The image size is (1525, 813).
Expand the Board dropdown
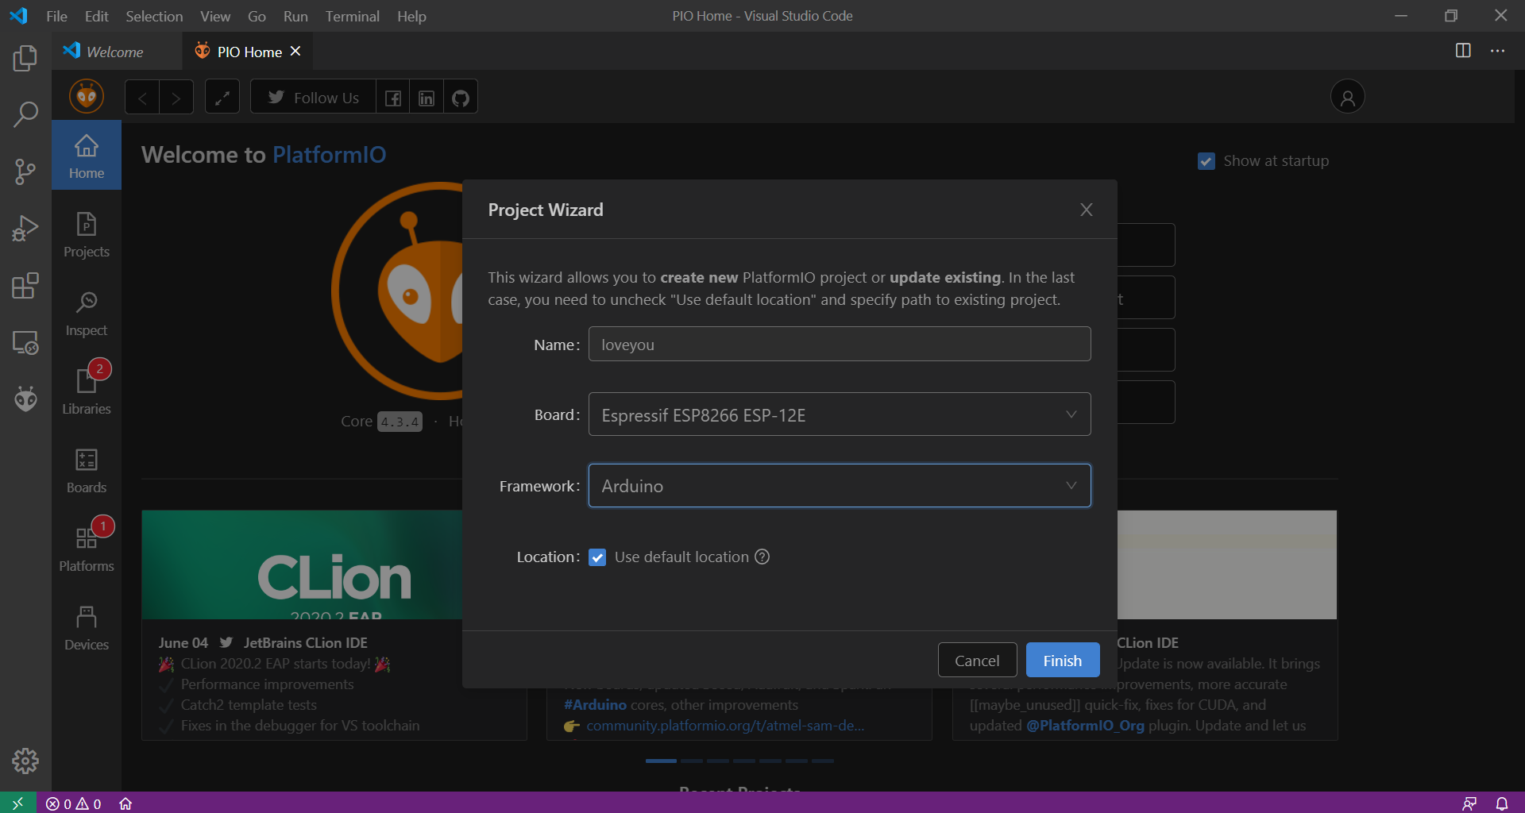(839, 414)
